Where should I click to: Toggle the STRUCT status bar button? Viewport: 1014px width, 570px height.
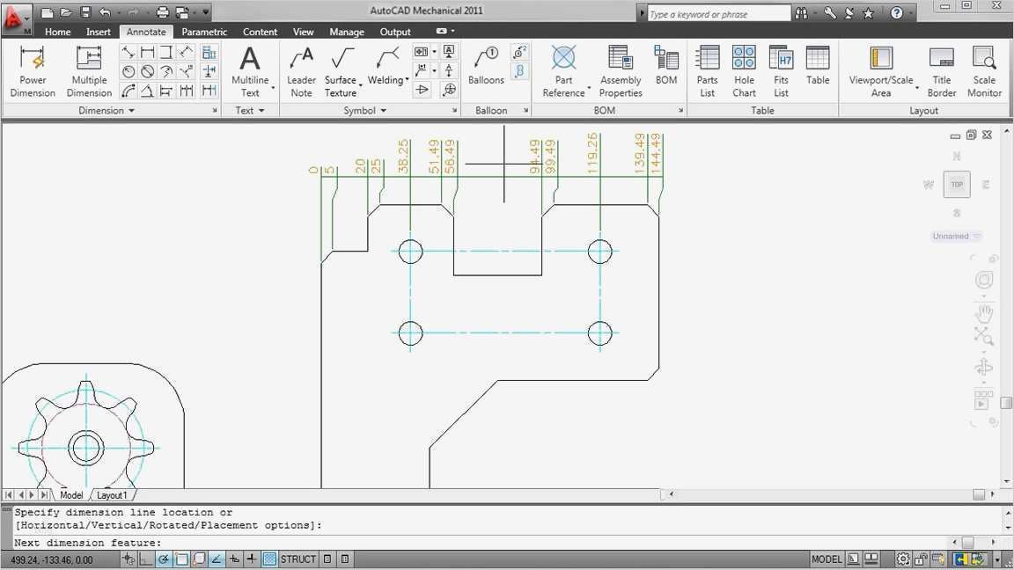[298, 559]
